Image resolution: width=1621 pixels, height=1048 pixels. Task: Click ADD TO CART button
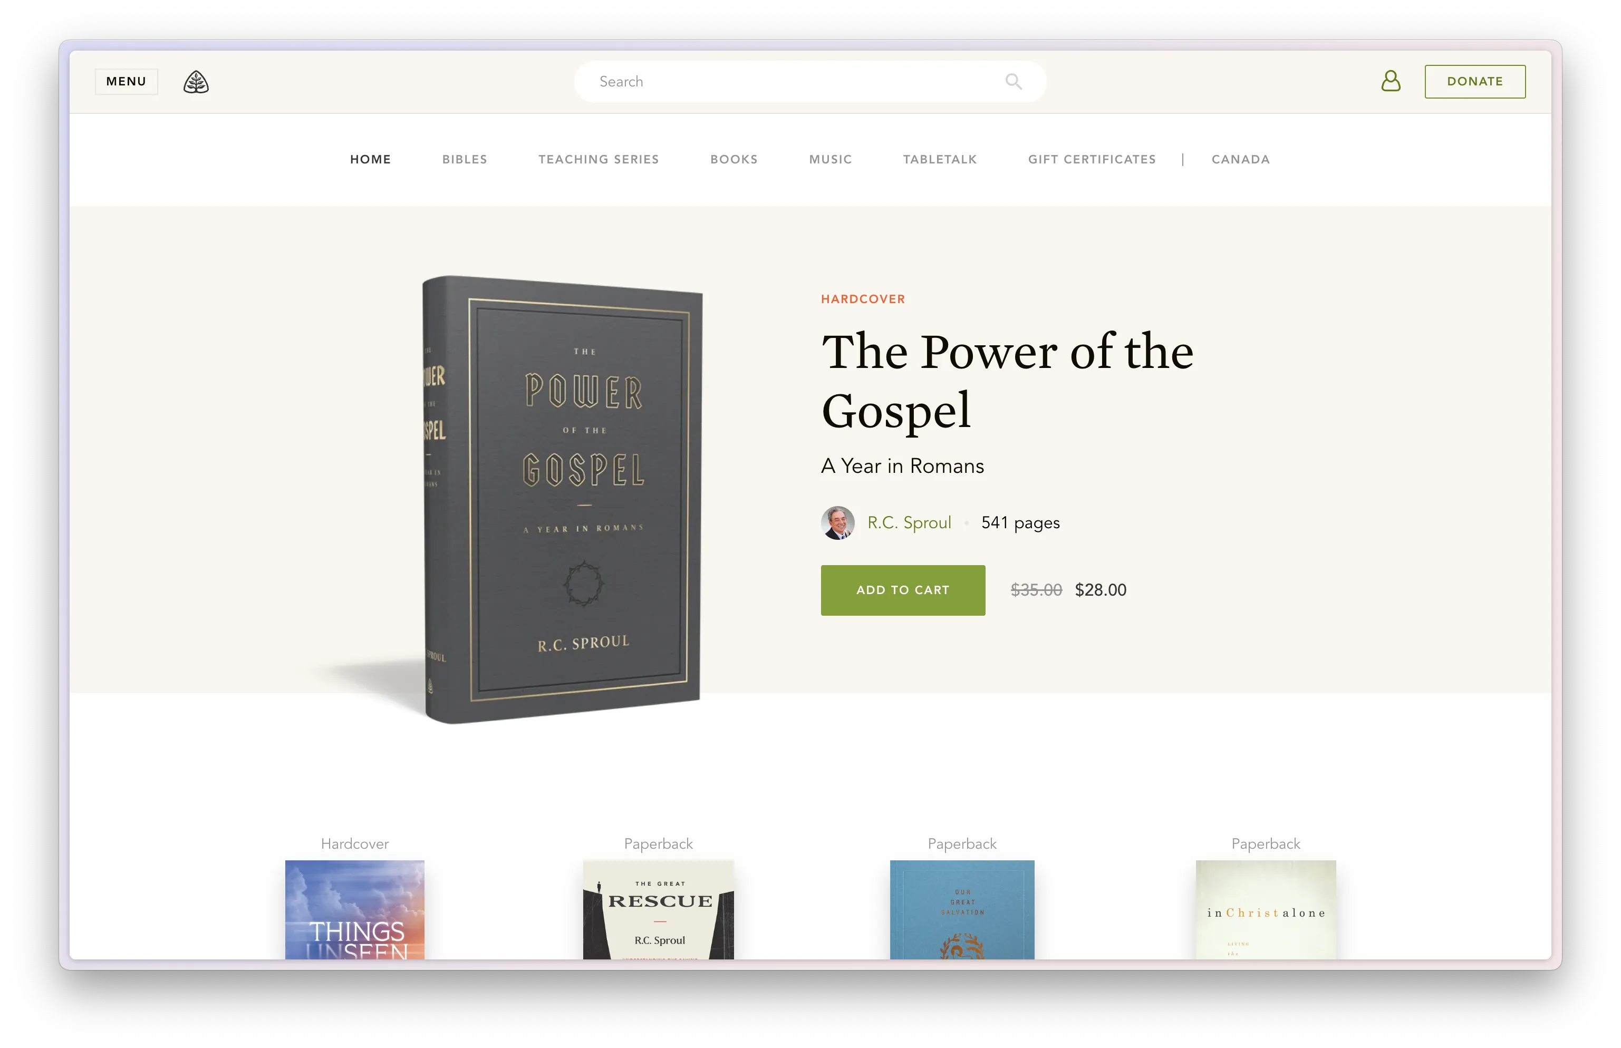pyautogui.click(x=902, y=590)
